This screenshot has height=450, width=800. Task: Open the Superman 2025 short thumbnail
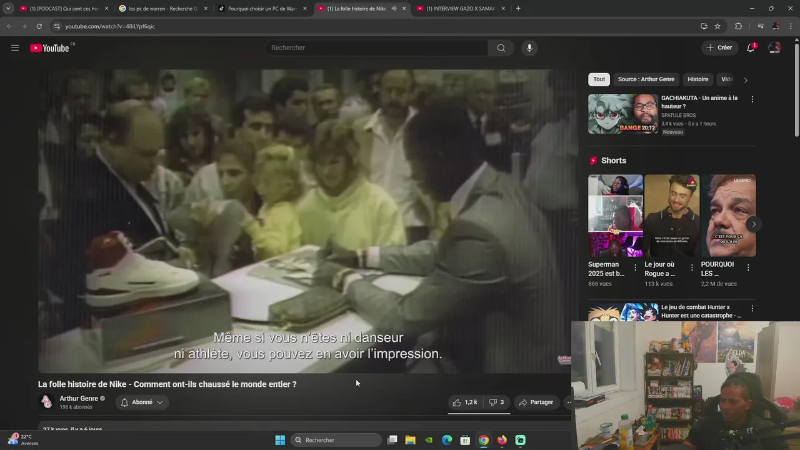[x=616, y=216]
